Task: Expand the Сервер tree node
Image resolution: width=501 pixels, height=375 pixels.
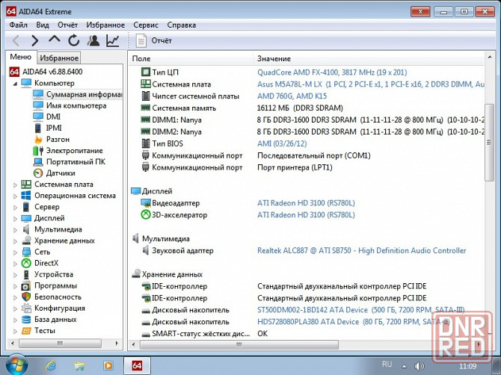Action: tap(15, 207)
